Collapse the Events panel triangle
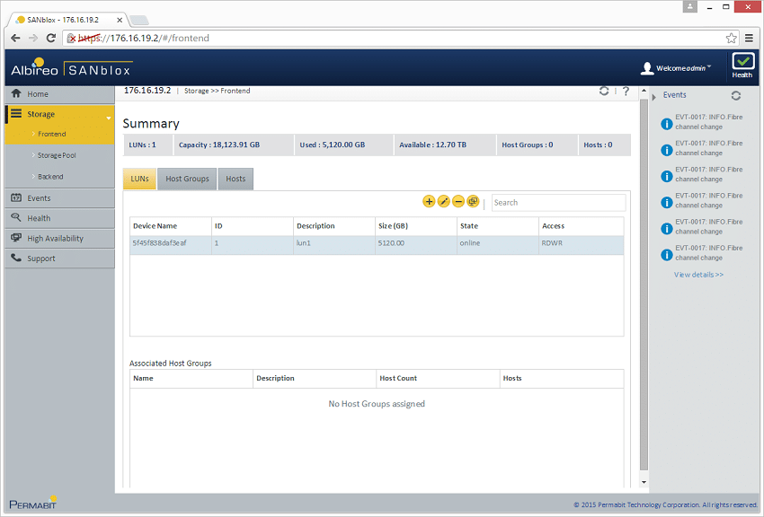This screenshot has width=764, height=517. [x=653, y=97]
